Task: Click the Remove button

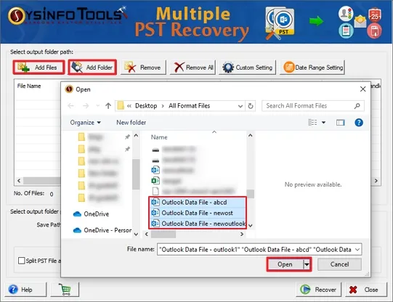Action: tap(143, 68)
